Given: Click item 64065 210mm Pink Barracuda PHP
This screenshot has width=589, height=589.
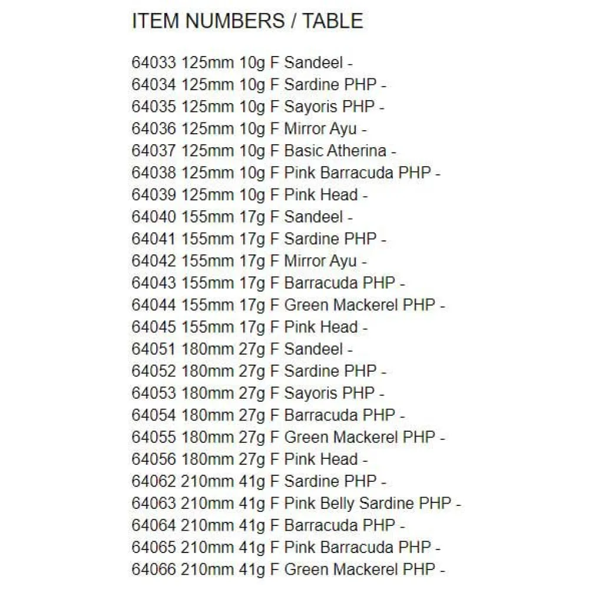Looking at the screenshot, I should tap(286, 547).
